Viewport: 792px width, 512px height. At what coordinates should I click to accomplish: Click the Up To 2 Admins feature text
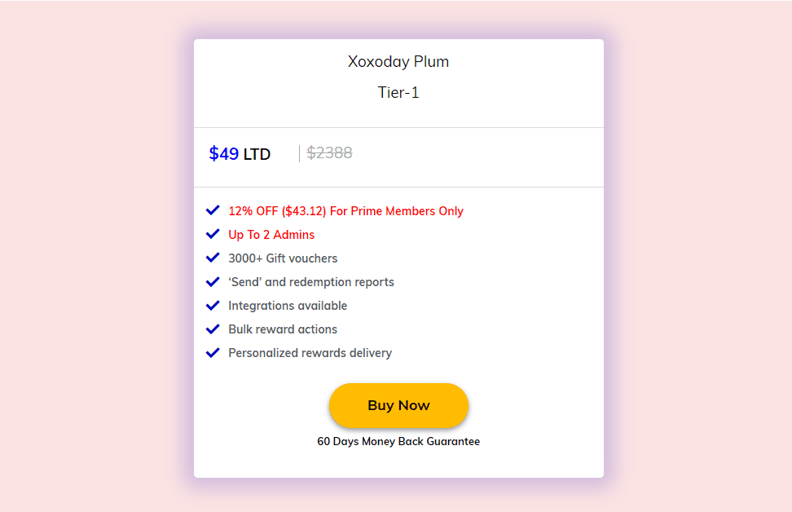click(271, 234)
